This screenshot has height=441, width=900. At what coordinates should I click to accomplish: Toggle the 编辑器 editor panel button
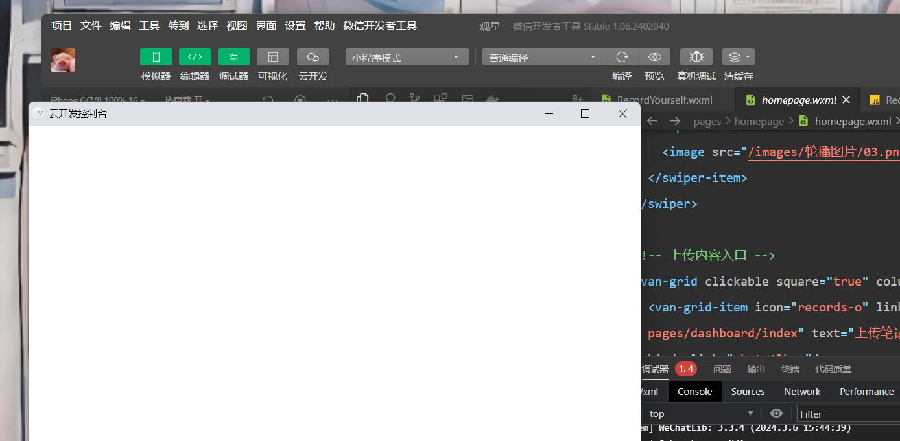[x=195, y=57]
